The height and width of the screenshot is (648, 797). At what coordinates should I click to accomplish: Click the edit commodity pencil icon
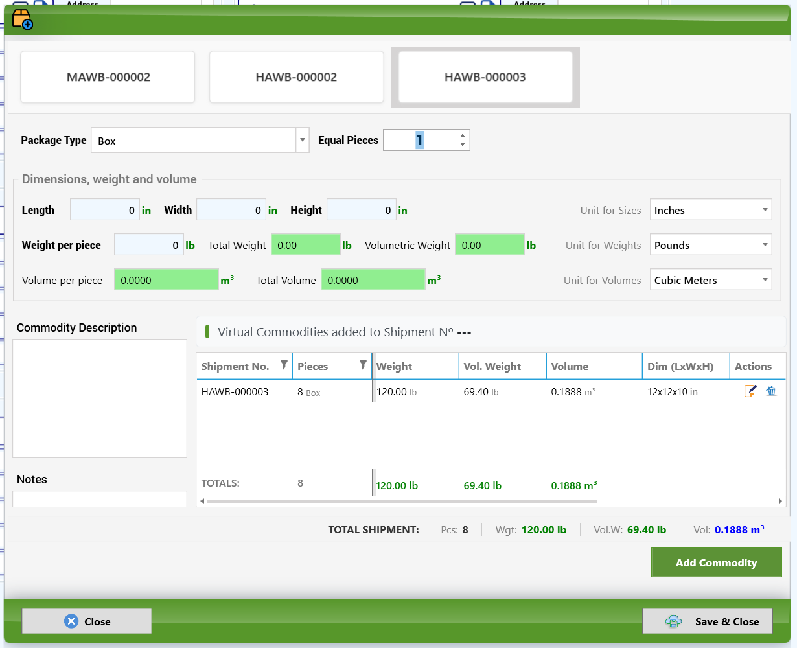coord(750,391)
